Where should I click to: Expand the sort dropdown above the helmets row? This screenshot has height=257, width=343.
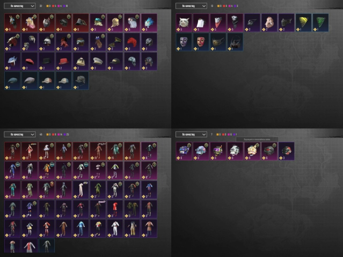click(191, 134)
